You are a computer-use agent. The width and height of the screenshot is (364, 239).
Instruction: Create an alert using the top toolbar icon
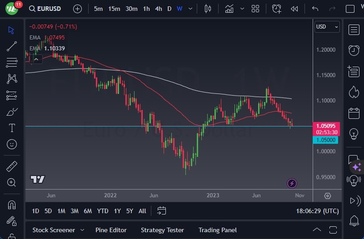click(276, 9)
